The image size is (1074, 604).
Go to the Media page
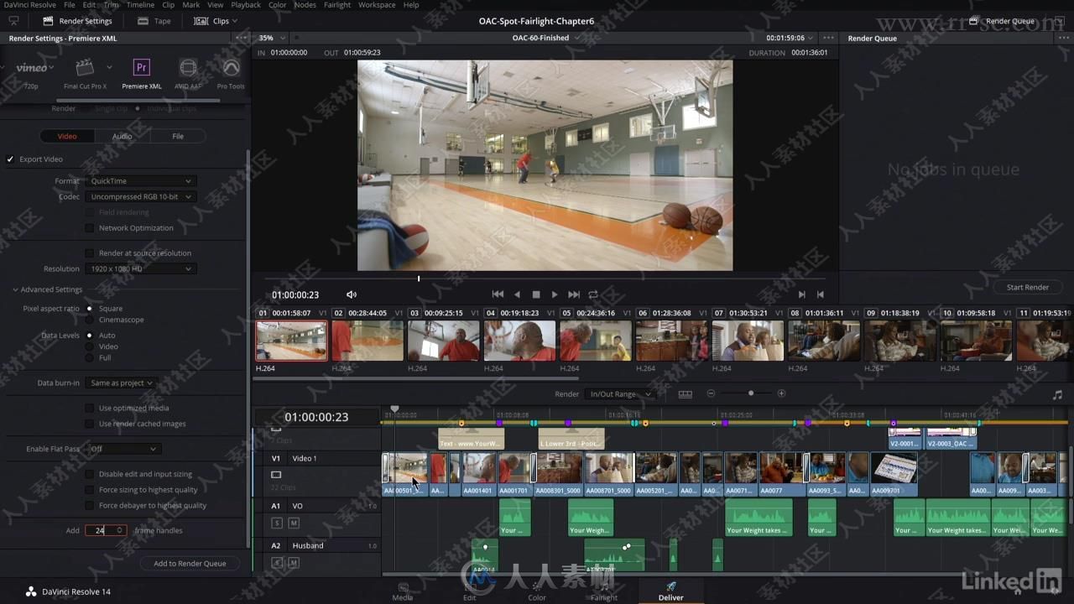point(403,591)
